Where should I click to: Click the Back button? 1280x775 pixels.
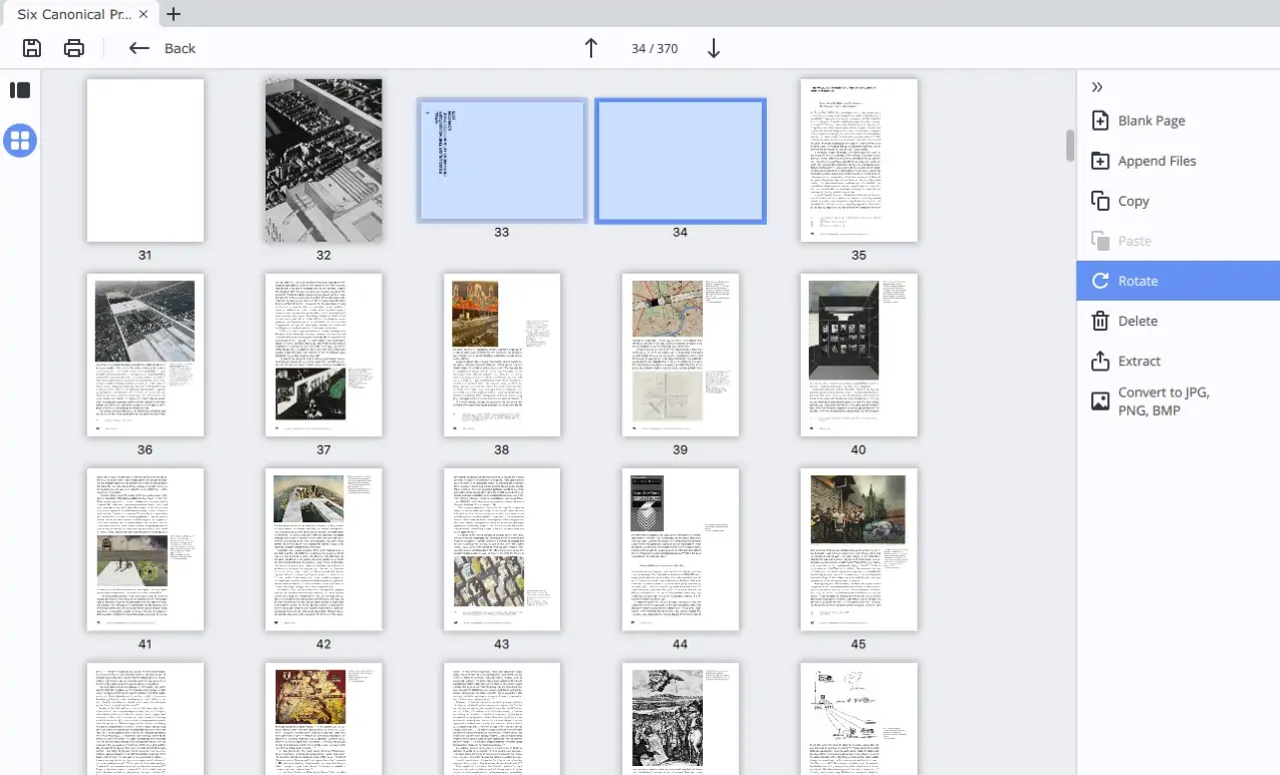point(163,47)
